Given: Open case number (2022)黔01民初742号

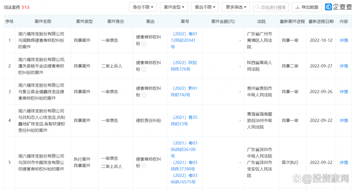Looking at the screenshot, I should [x=184, y=92].
